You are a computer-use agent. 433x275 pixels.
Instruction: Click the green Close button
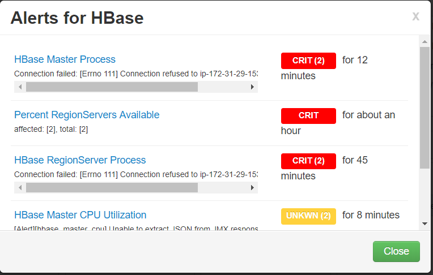coord(396,251)
